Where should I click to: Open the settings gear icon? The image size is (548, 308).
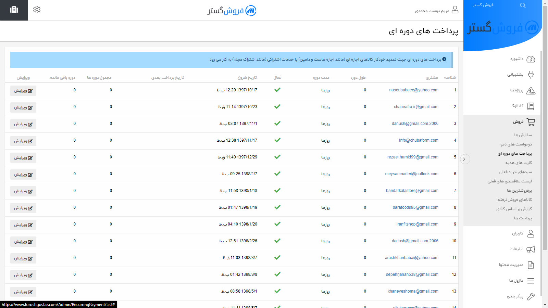tap(37, 10)
